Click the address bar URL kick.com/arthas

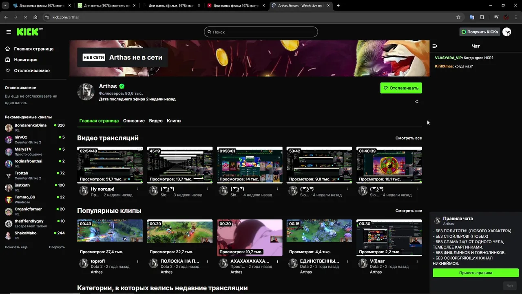pos(66,17)
